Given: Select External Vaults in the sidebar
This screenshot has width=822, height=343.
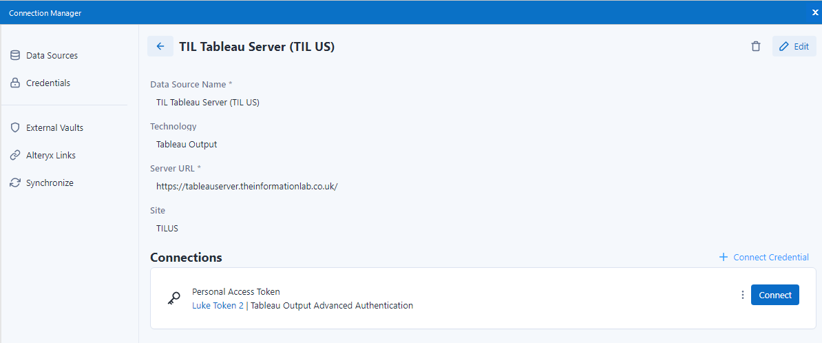Looking at the screenshot, I should pyautogui.click(x=54, y=127).
